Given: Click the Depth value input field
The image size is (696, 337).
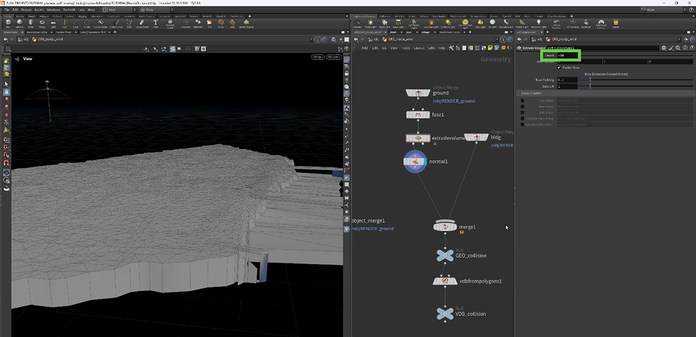Looking at the screenshot, I should tap(568, 55).
